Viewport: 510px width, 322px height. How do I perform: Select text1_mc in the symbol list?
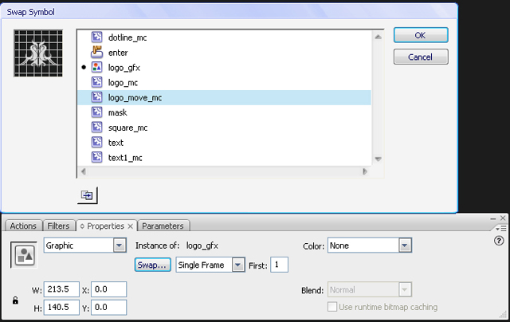(x=224, y=158)
